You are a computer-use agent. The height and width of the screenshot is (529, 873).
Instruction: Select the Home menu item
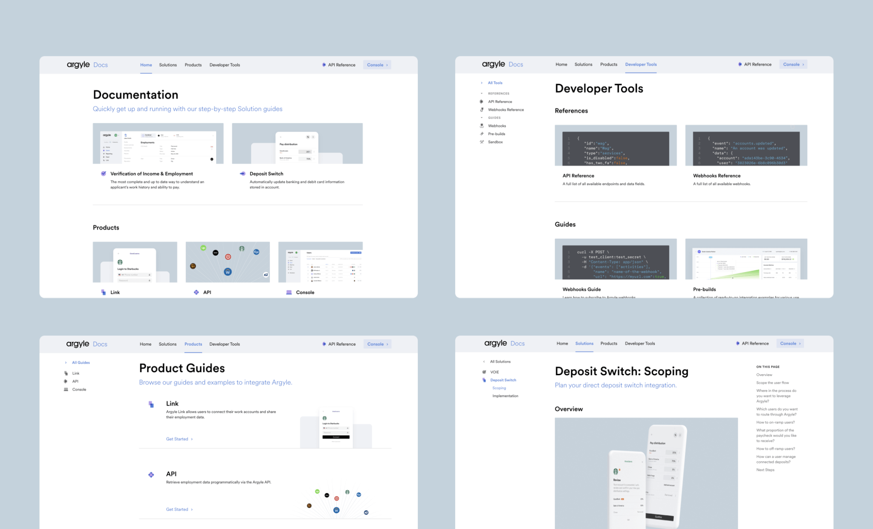[146, 64]
